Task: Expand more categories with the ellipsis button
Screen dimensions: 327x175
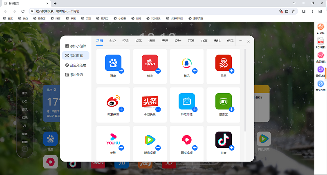Action: (x=241, y=41)
